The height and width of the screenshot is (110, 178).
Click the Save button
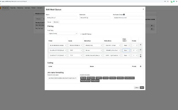142,88
